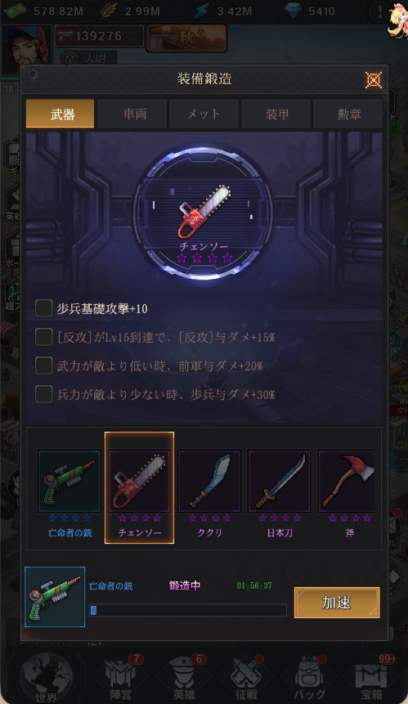The height and width of the screenshot is (704, 408).
Task: Open the 宝箱 treasure chest icon
Action: coord(372,678)
